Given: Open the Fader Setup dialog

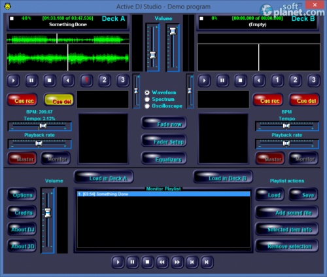Looking at the screenshot, I should point(164,140).
